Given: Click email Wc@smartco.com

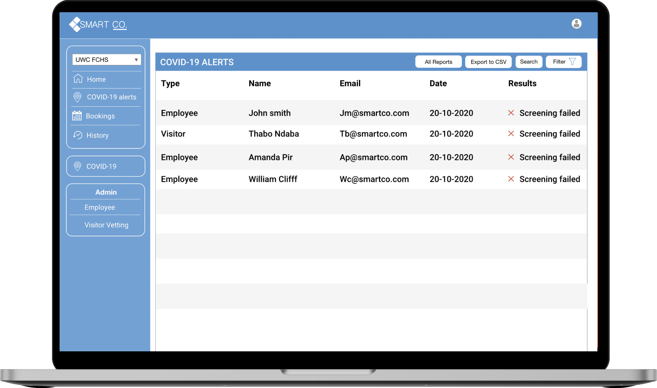Looking at the screenshot, I should tap(374, 179).
